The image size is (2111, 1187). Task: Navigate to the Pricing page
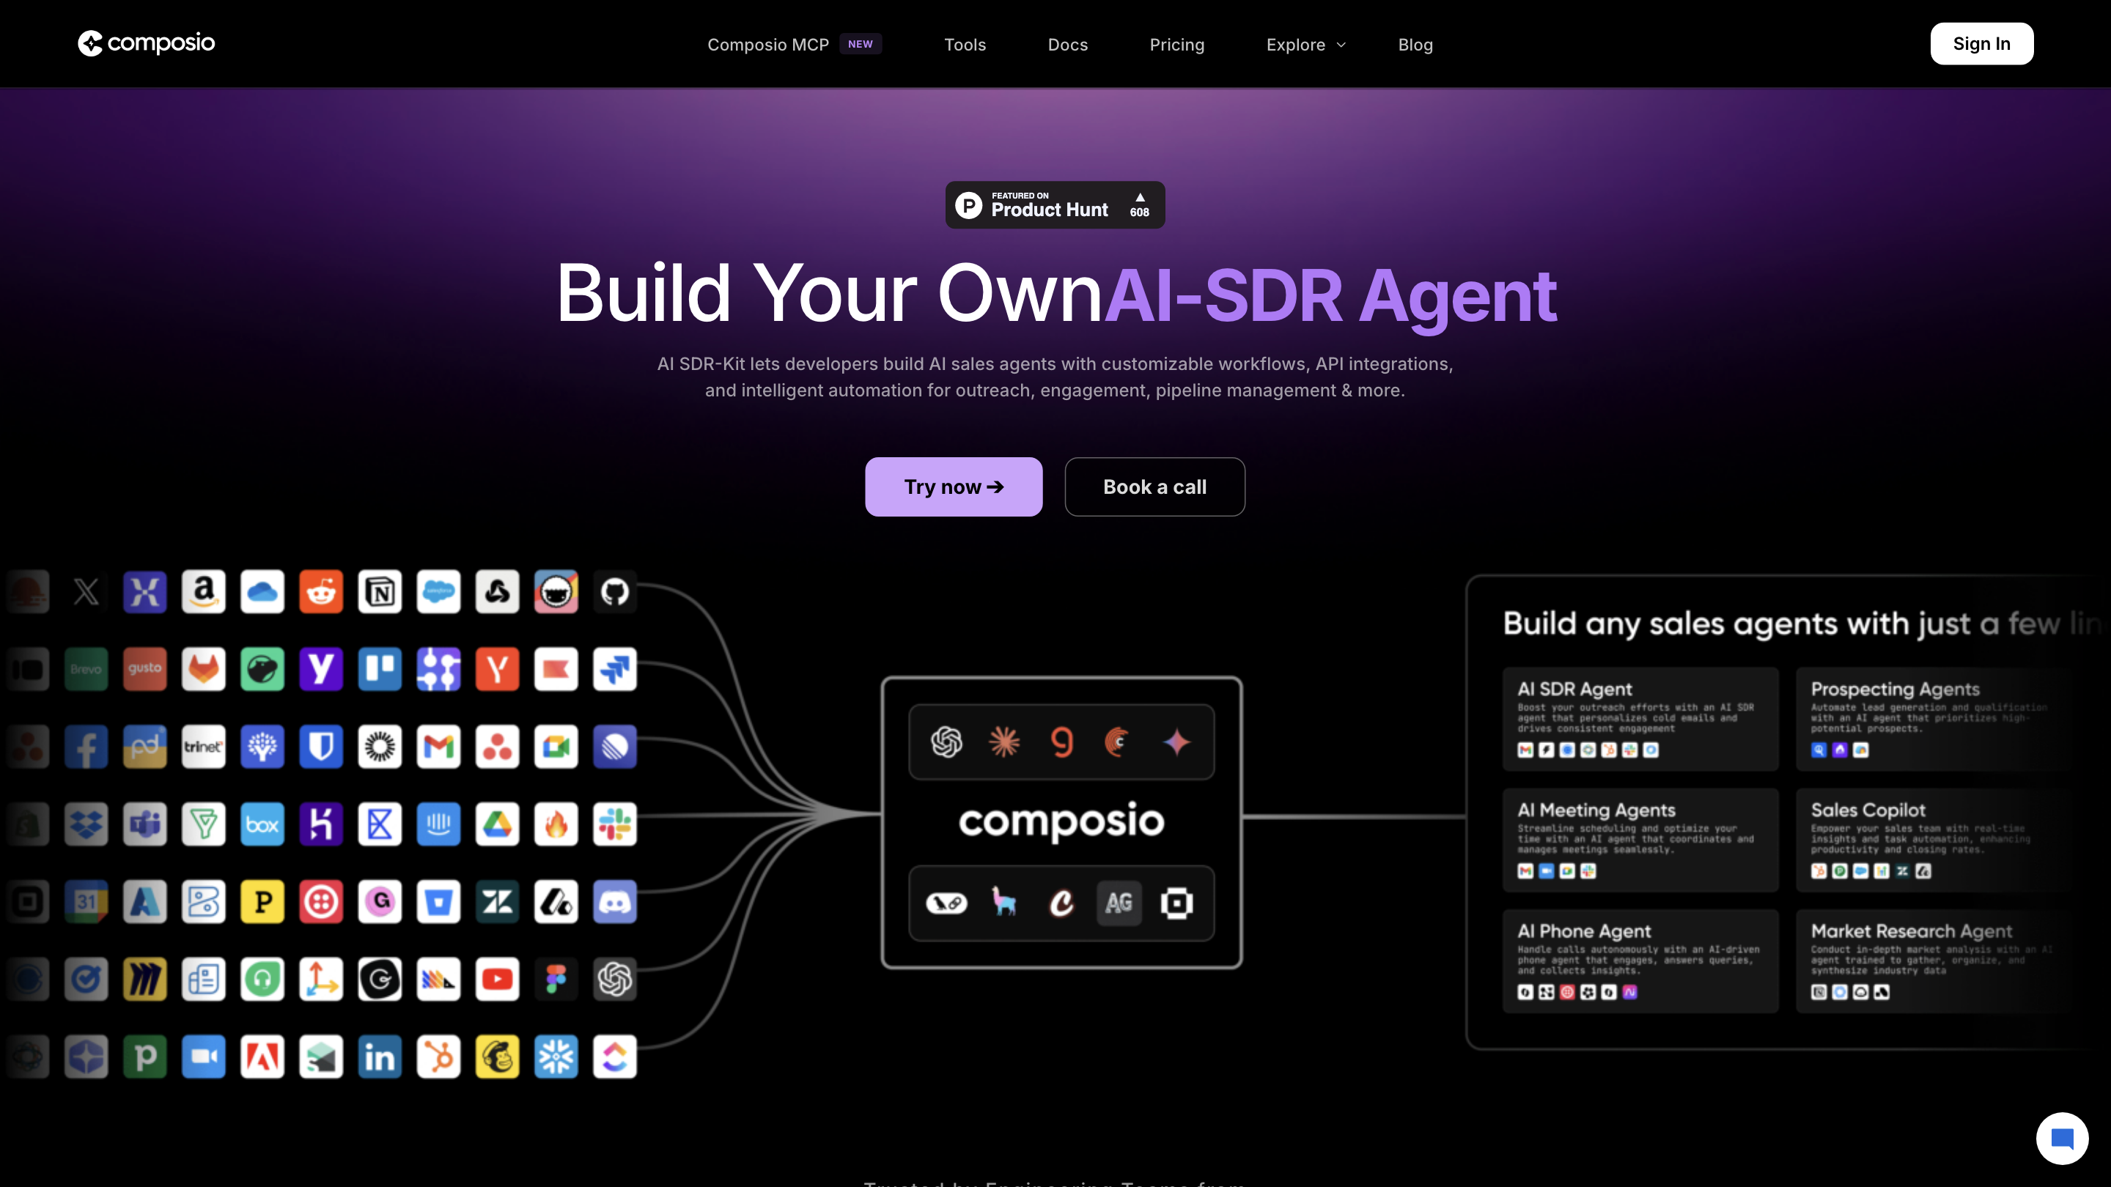pyautogui.click(x=1176, y=44)
